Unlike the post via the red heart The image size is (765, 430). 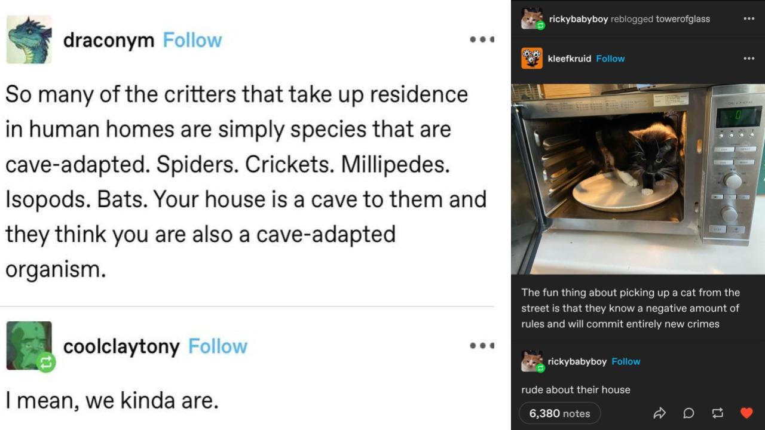(746, 412)
